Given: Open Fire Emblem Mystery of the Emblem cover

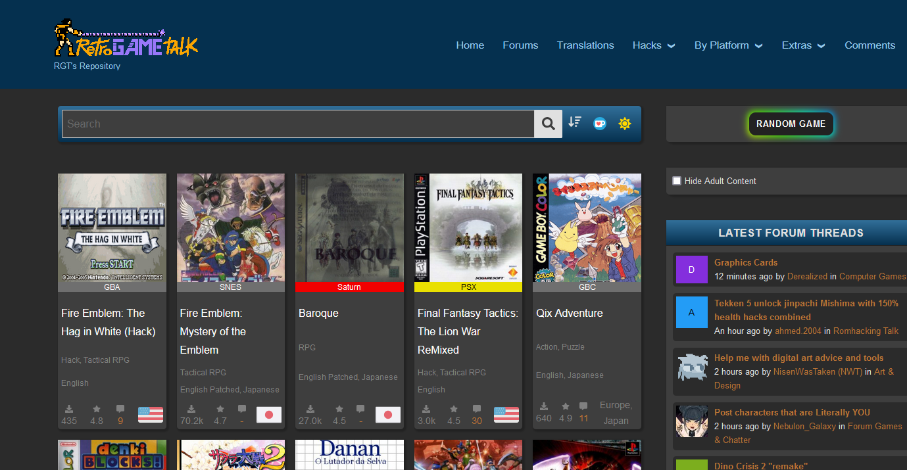Looking at the screenshot, I should pyautogui.click(x=231, y=228).
